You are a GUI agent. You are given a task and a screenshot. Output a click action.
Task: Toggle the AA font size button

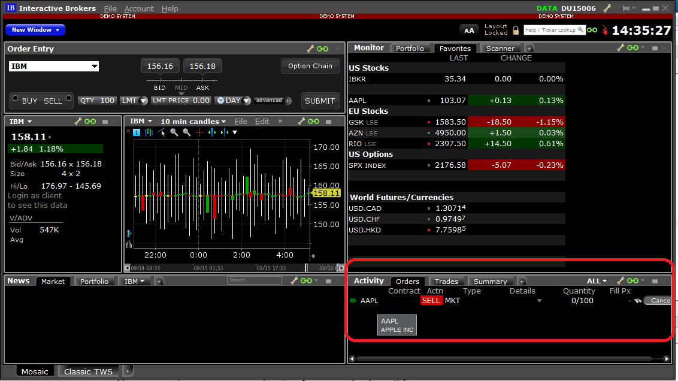(x=469, y=31)
